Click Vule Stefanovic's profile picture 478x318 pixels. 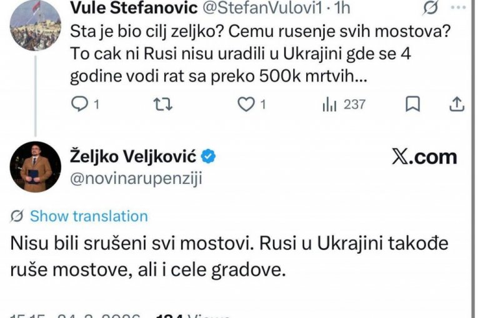pyautogui.click(x=35, y=25)
